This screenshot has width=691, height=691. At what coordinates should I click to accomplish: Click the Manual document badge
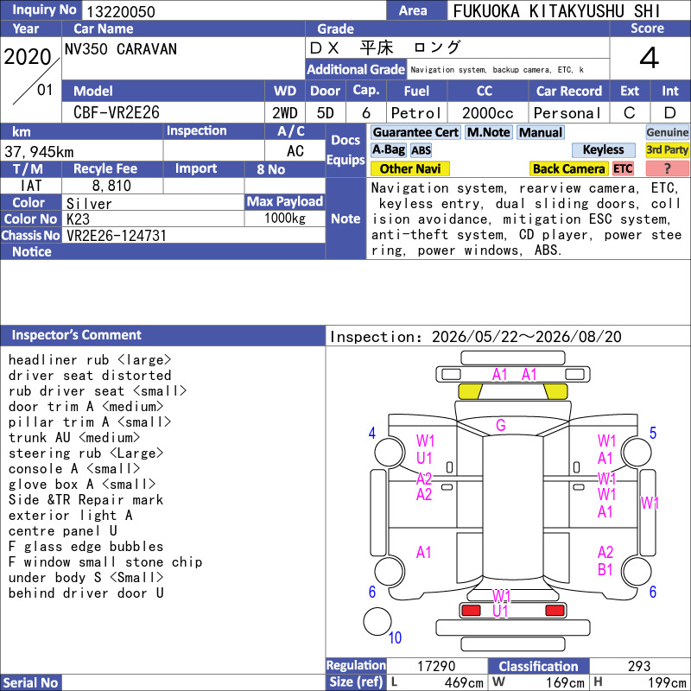541,133
